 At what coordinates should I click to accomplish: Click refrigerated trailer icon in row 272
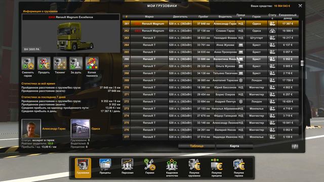tap(241, 102)
